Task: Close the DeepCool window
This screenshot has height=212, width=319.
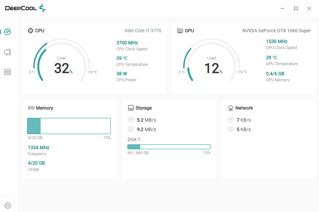Action: click(309, 8)
